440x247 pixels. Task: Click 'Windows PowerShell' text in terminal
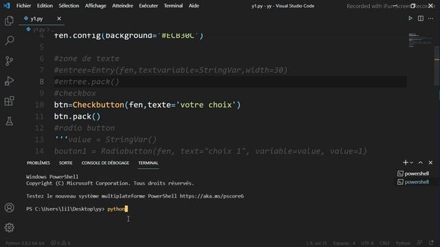tap(52, 177)
